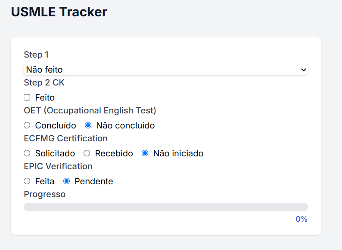This screenshot has height=250, width=342.
Task: Click the Feito text beside the checkbox
Action: (x=45, y=98)
